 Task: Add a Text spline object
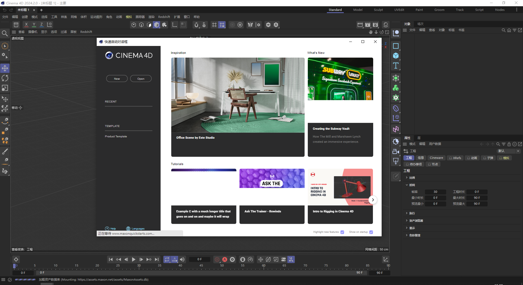[x=396, y=66]
